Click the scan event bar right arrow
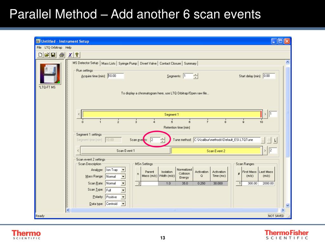Image resolution: width=325 pixels, height=244 pixels. [x=265, y=151]
